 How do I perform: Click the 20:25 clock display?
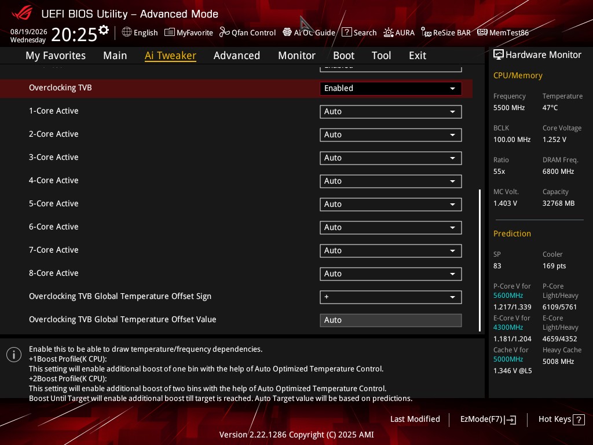coord(74,35)
